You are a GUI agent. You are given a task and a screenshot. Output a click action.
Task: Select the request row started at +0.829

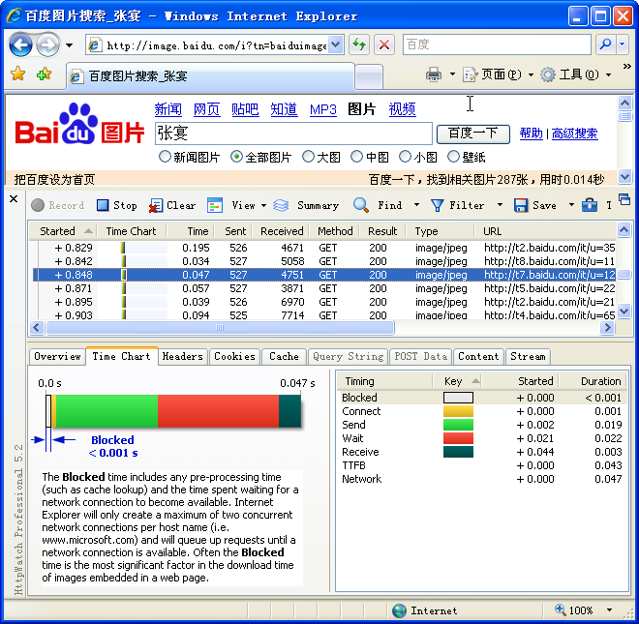pyautogui.click(x=324, y=248)
